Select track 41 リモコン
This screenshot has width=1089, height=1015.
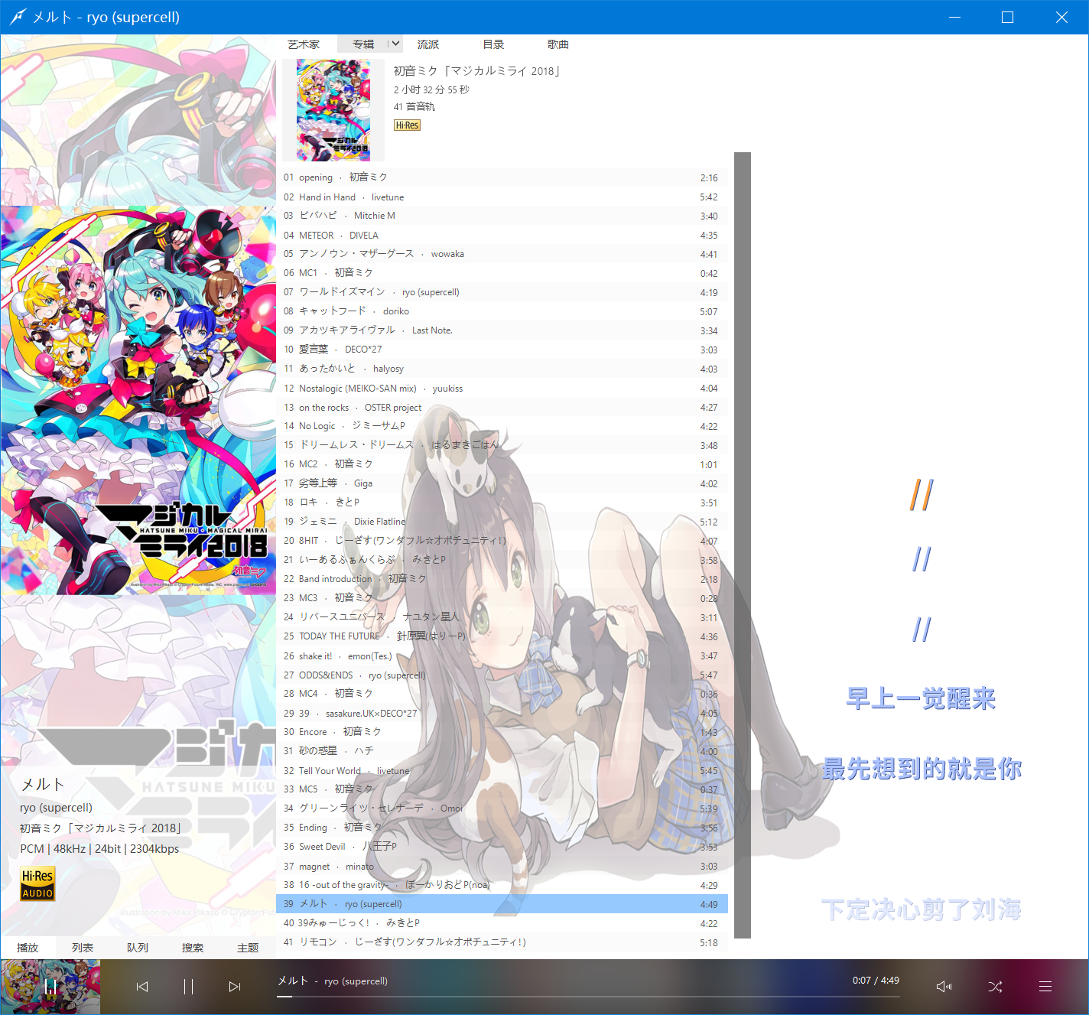[x=502, y=942]
